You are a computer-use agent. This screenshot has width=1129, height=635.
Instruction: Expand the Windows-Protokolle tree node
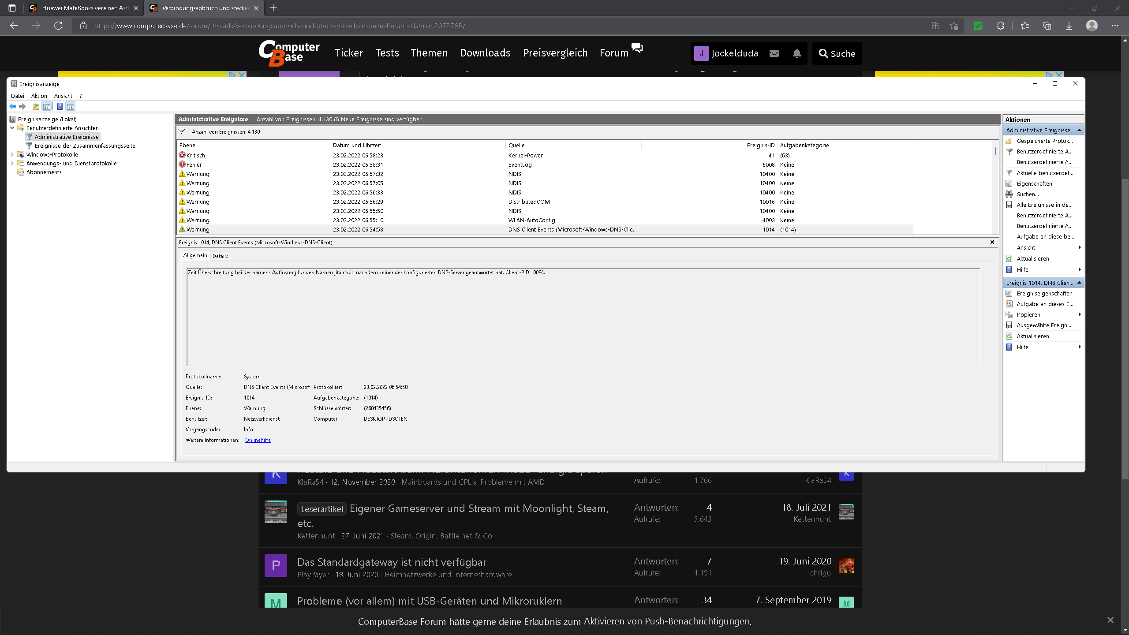12,154
